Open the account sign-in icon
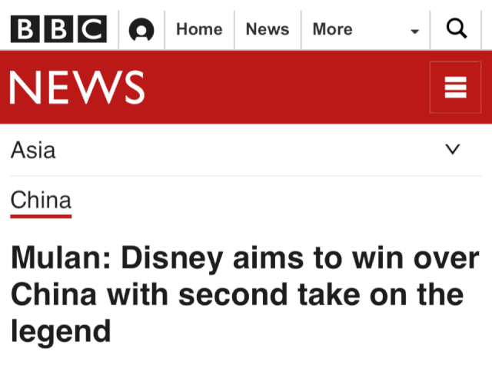The image size is (492, 368). 141,30
